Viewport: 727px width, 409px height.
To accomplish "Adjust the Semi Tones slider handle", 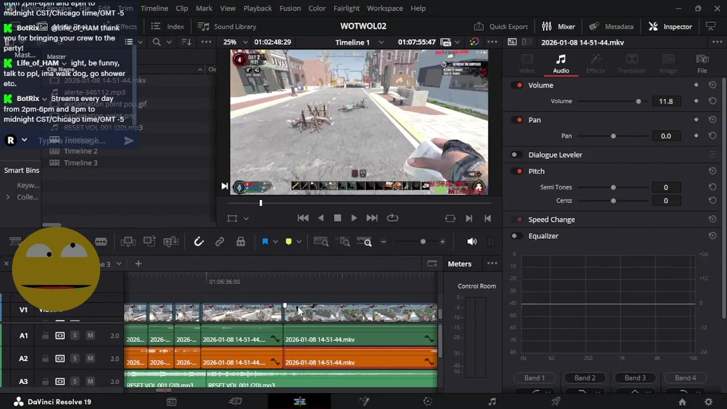I will [613, 187].
